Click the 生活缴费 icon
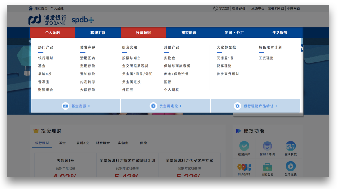 pos(290,166)
